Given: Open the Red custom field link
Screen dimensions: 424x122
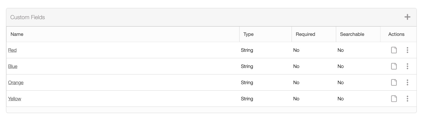Looking at the screenshot, I should point(12,50).
